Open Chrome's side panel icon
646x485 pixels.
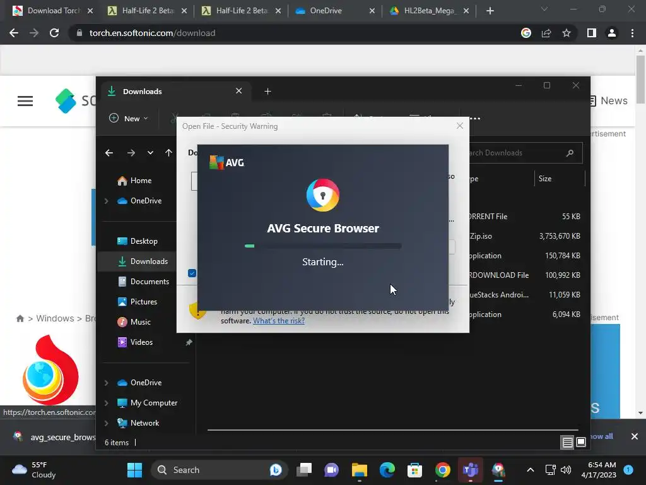tap(592, 33)
